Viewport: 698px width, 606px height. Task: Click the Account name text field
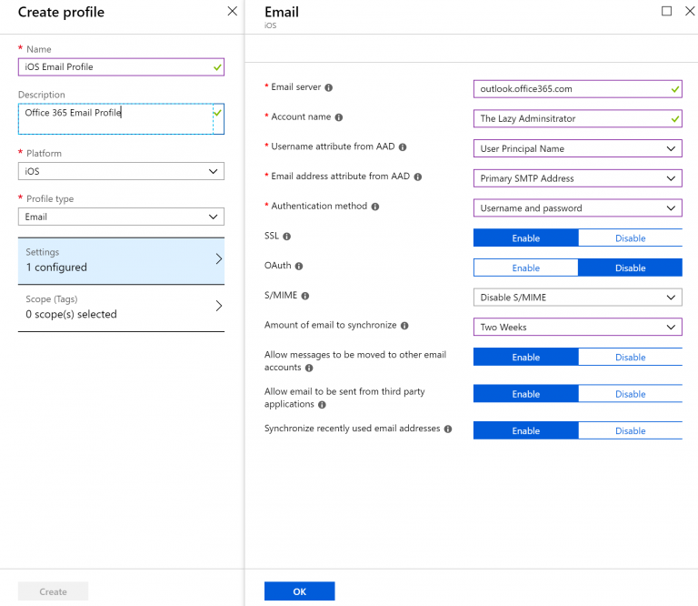(x=577, y=118)
